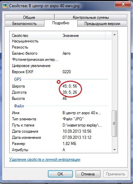
Task: Open Удаление свойств и личной информации link
Action: point(45,159)
